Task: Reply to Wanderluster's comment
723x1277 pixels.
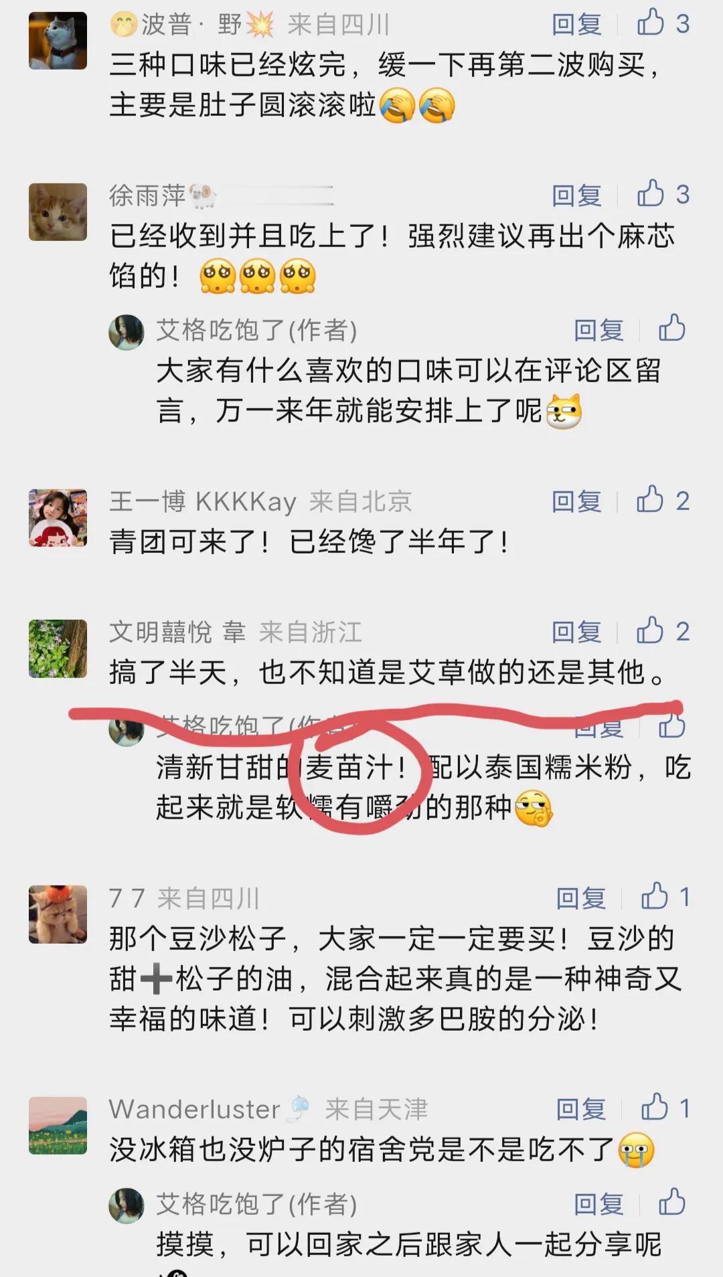Action: coord(581,1109)
